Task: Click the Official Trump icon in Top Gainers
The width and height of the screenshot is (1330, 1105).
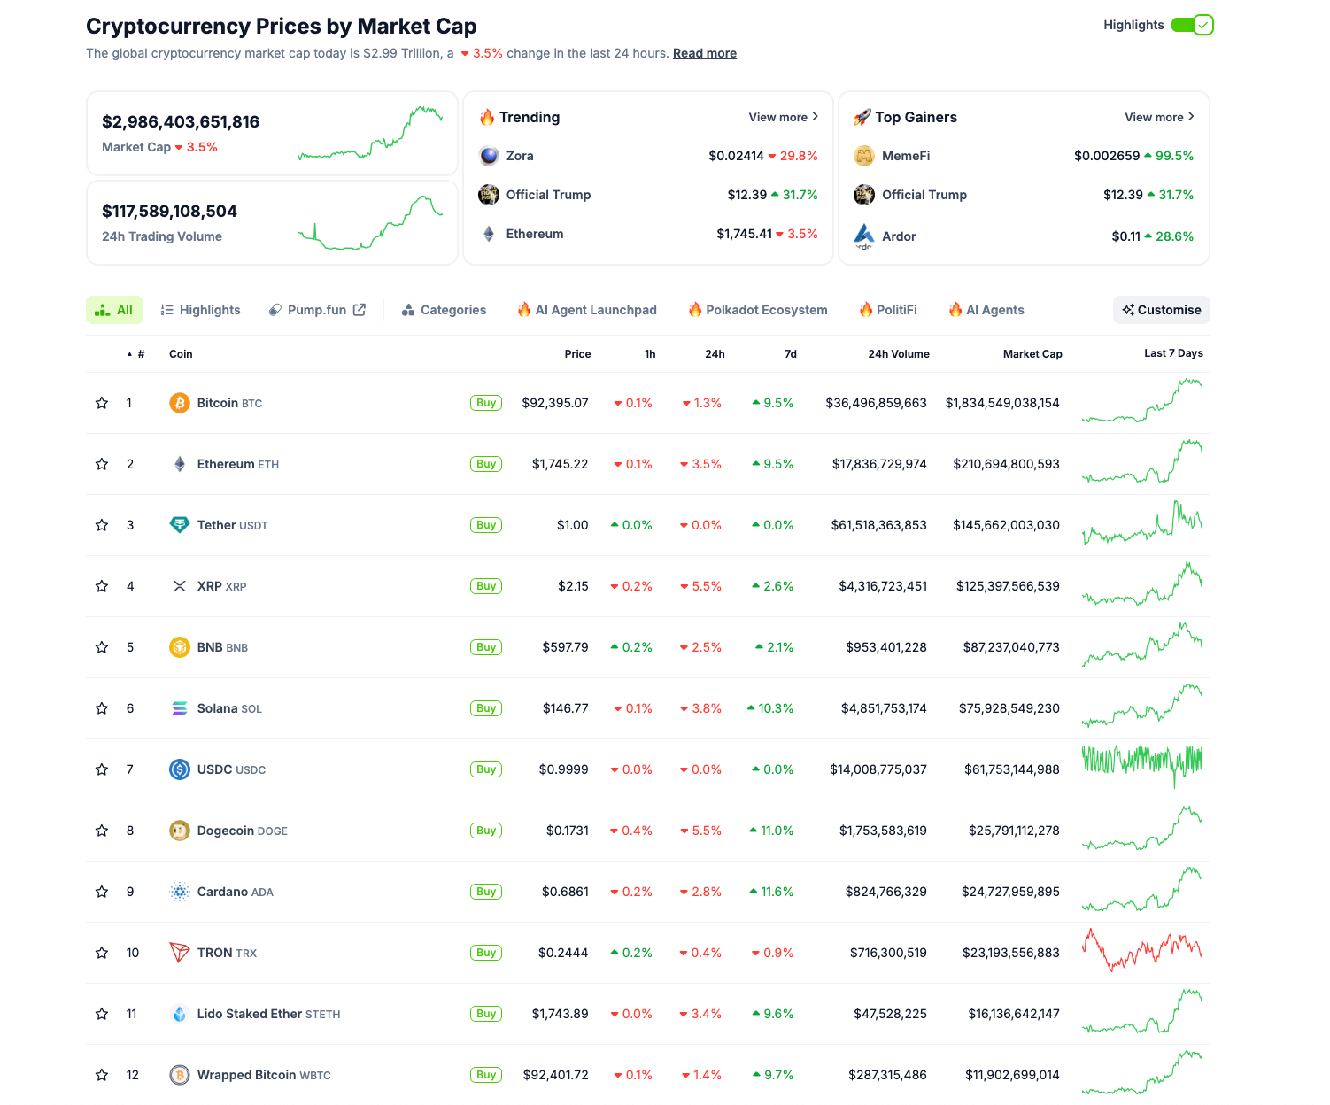Action: [x=863, y=195]
